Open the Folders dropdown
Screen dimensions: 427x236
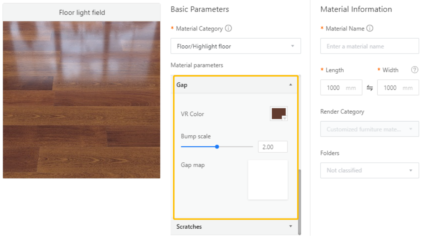coord(370,170)
